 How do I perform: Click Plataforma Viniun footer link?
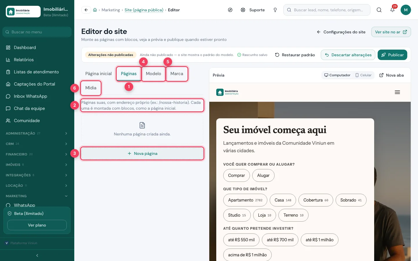coord(21,243)
